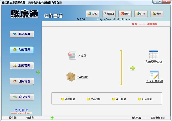Open 入库记录查询 table icon

pyautogui.click(x=154, y=55)
